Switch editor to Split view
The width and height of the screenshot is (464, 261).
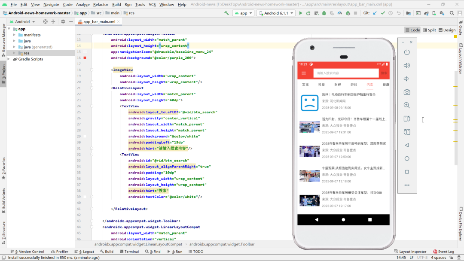click(x=429, y=30)
